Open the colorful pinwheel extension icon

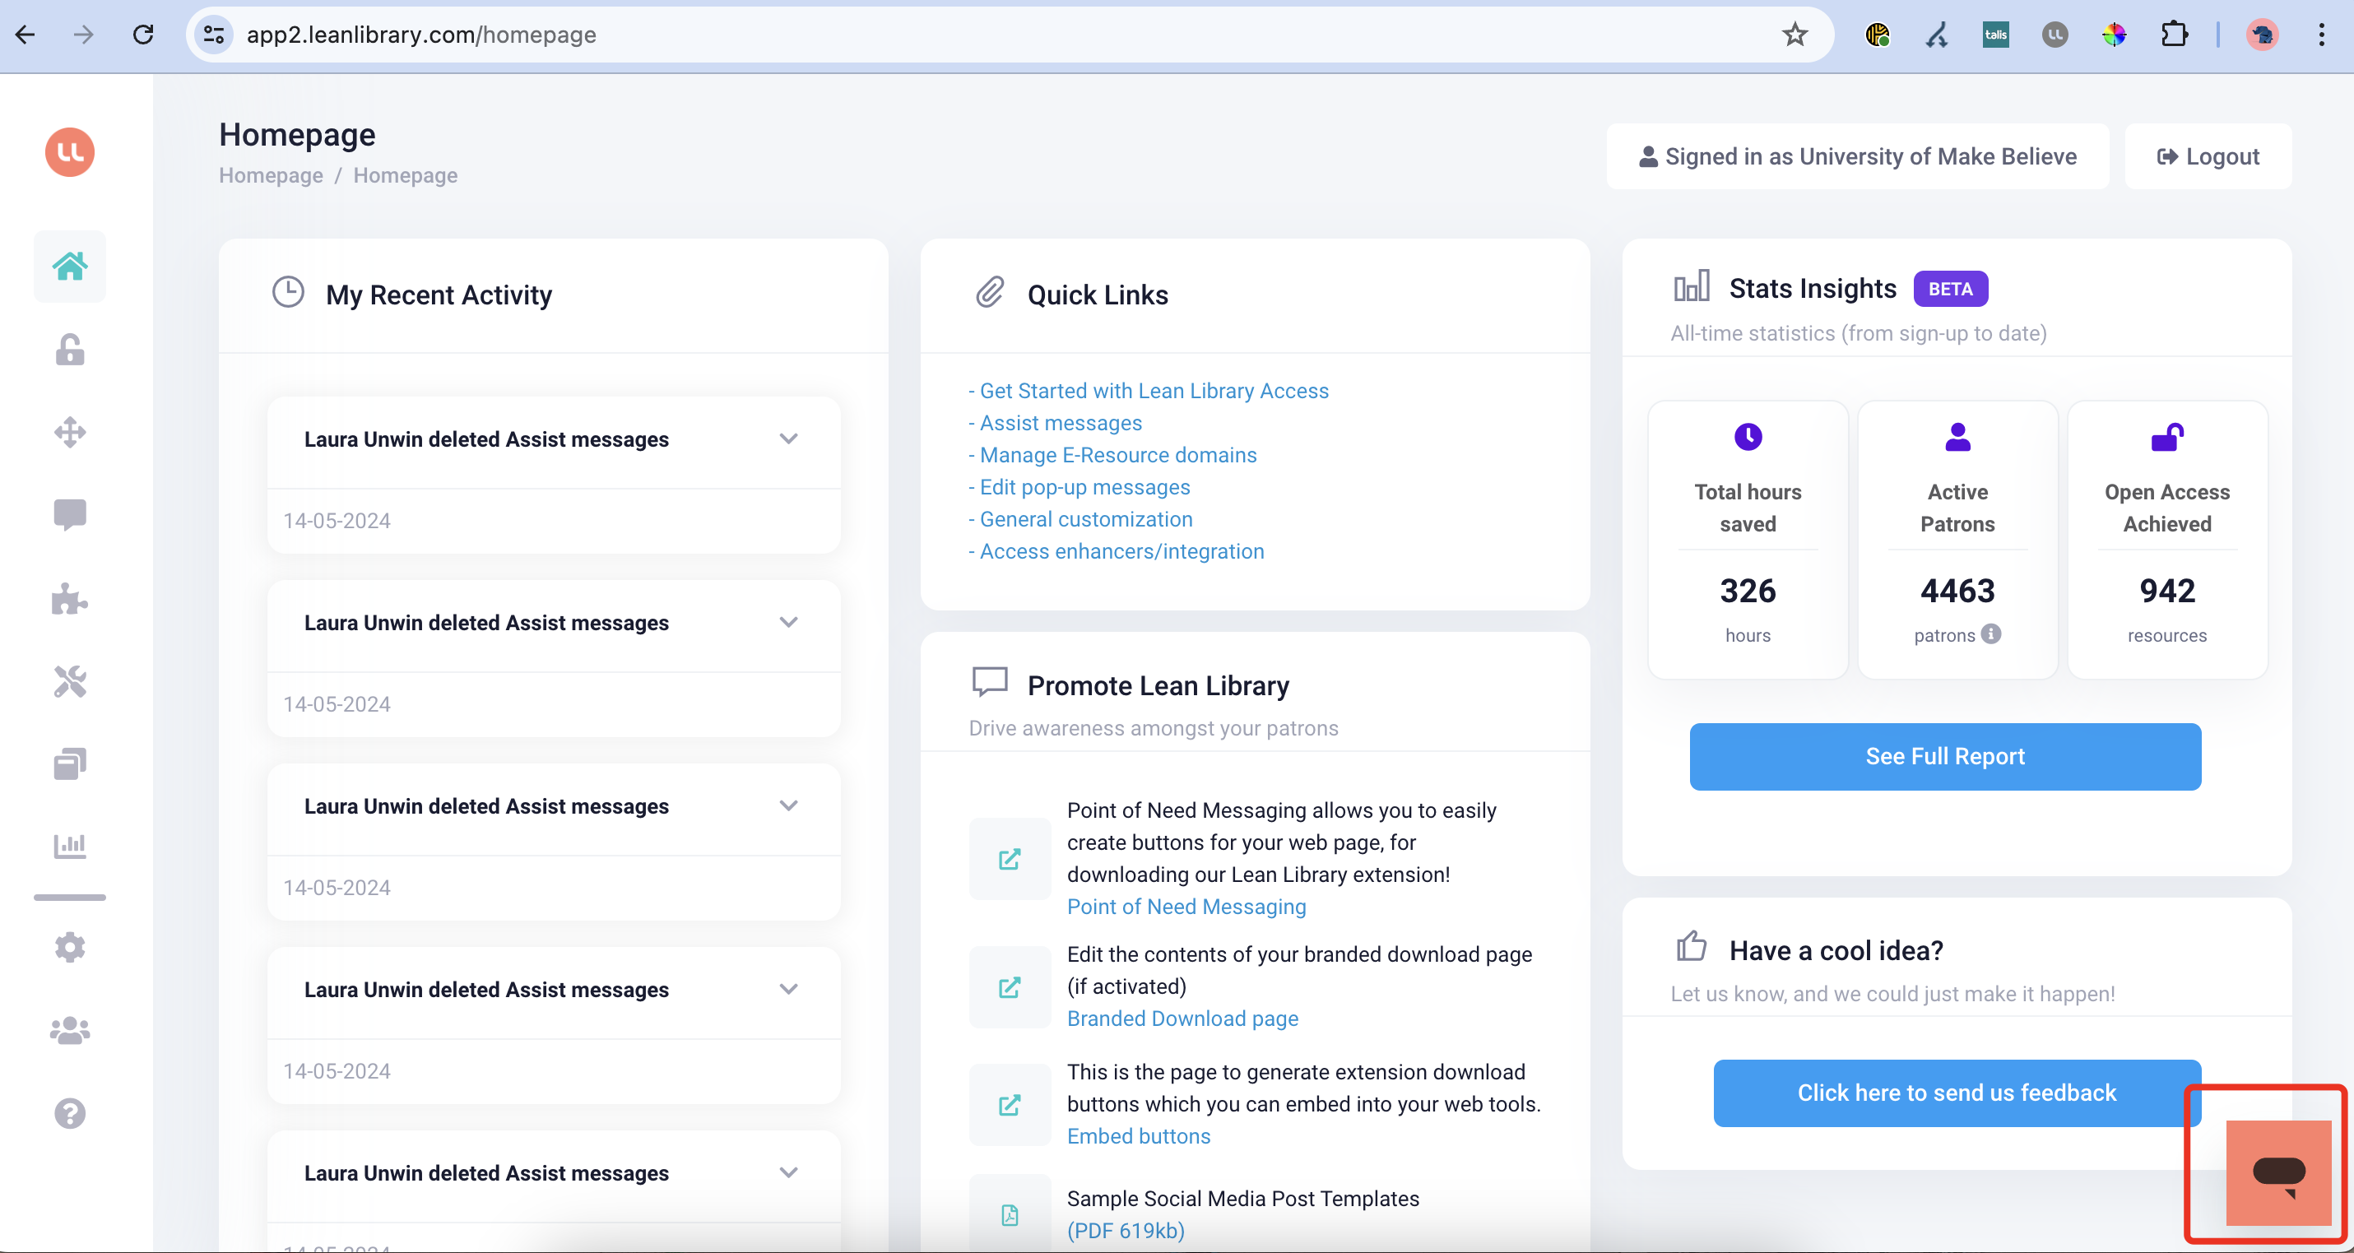coord(2114,35)
